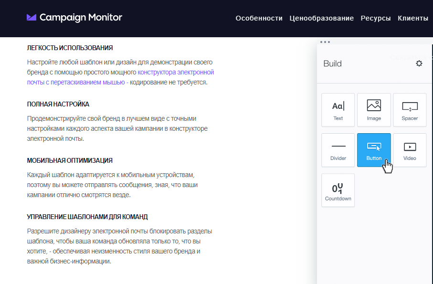The image size is (433, 284).
Task: Click the Build panel title
Action: pyautogui.click(x=333, y=63)
